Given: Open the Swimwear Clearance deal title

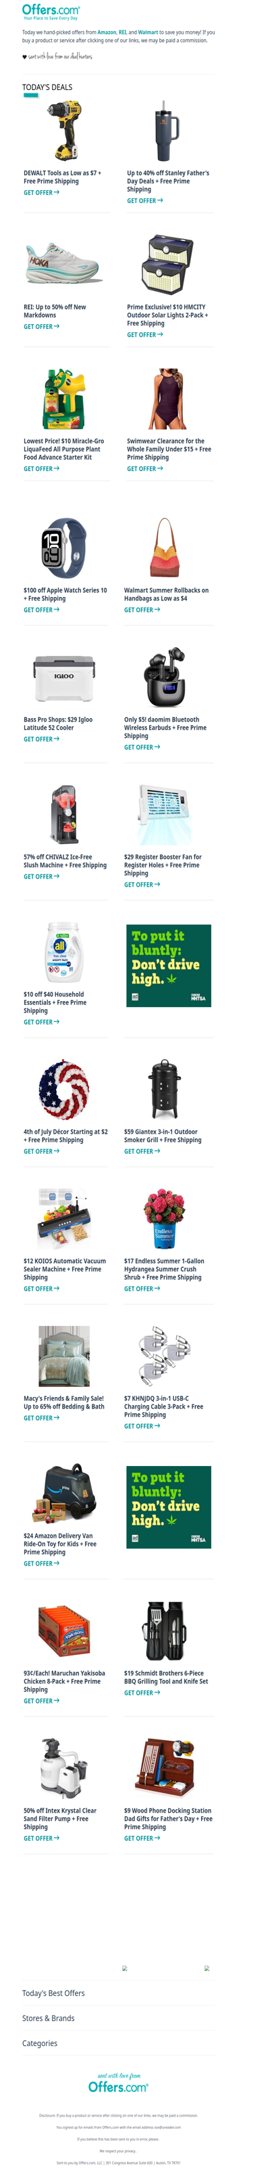Looking at the screenshot, I should point(169,449).
